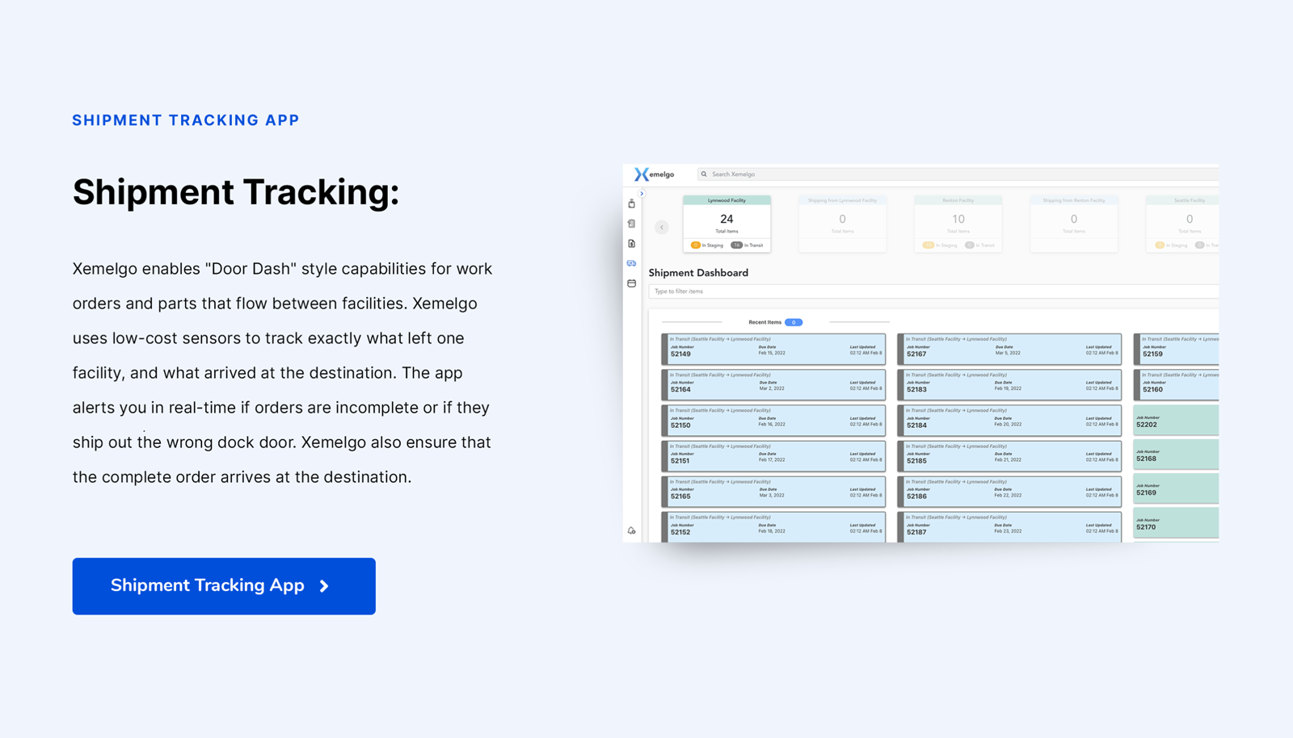Open job 52160 shipment card

click(1176, 385)
